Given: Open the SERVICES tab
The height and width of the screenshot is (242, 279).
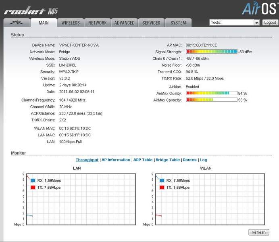Looking at the screenshot, I should click(x=151, y=23).
